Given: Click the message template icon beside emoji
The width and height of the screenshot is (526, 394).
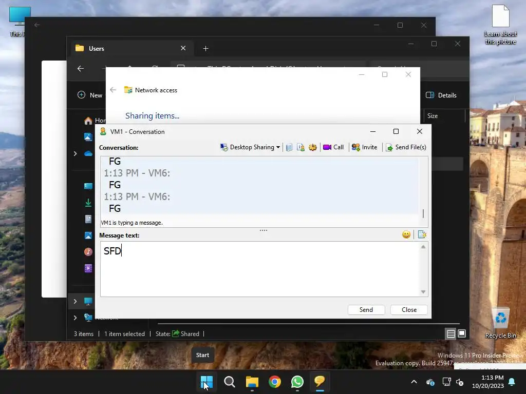Looking at the screenshot, I should coord(422,234).
